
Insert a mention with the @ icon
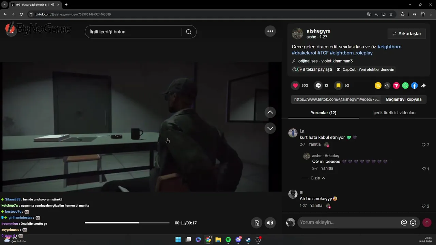pos(404,223)
